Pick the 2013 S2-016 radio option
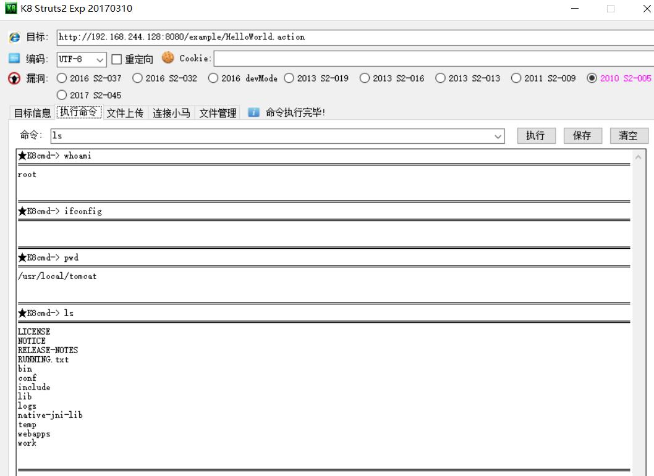Viewport: 654px width, 476px height. click(365, 78)
